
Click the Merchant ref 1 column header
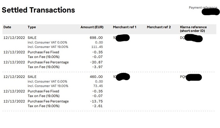click(125, 27)
